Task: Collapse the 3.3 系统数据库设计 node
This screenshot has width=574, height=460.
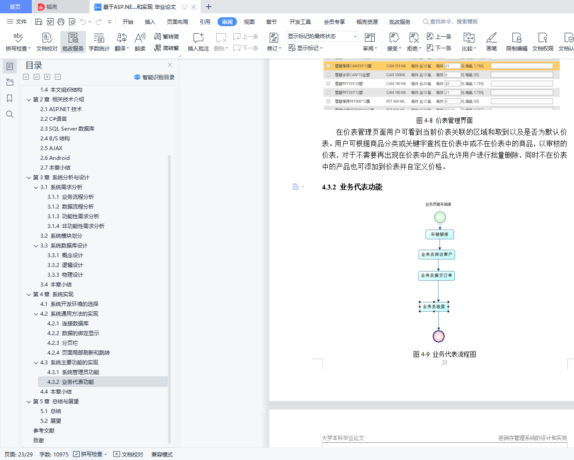Action: tap(36, 246)
